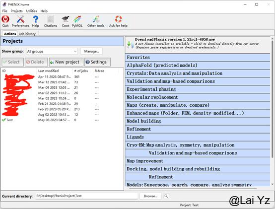Open the Show group dropdown
The height and width of the screenshot is (209, 275).
click(52, 51)
